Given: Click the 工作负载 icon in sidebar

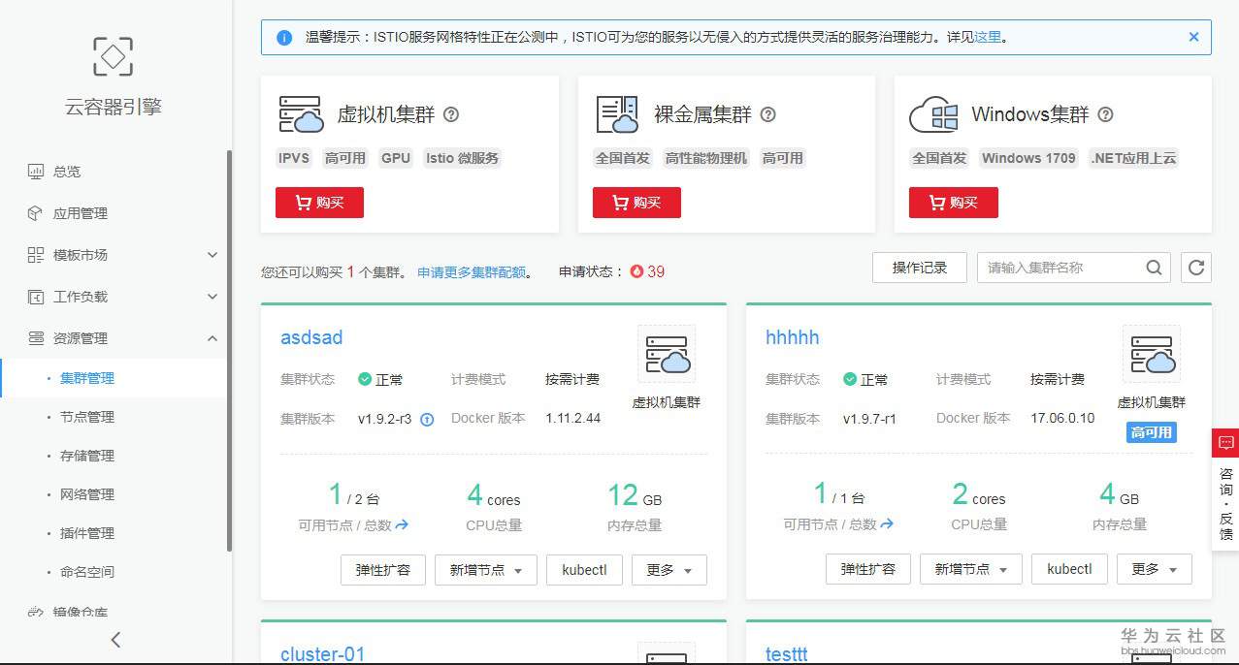Looking at the screenshot, I should [x=36, y=297].
